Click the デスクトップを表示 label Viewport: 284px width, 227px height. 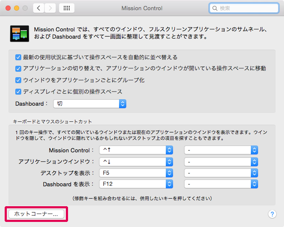[x=67, y=173]
